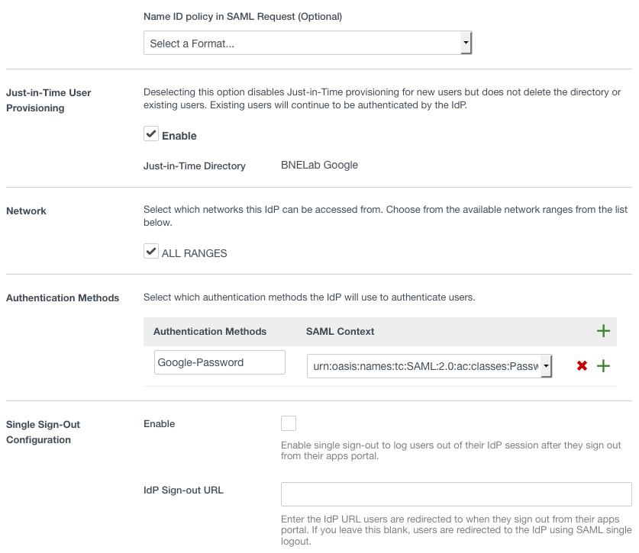The width and height of the screenshot is (639, 553).
Task: Open the Name ID policy format dropdown
Action: tap(307, 43)
